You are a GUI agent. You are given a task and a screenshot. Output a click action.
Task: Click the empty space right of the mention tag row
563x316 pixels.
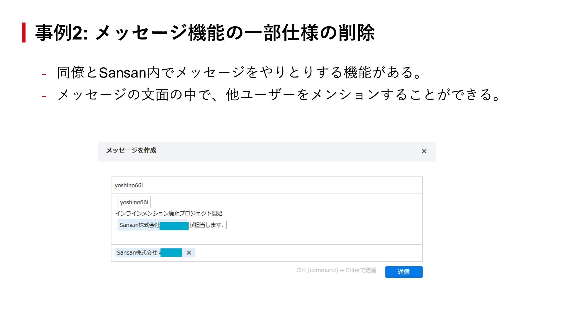pyautogui.click(x=308, y=253)
